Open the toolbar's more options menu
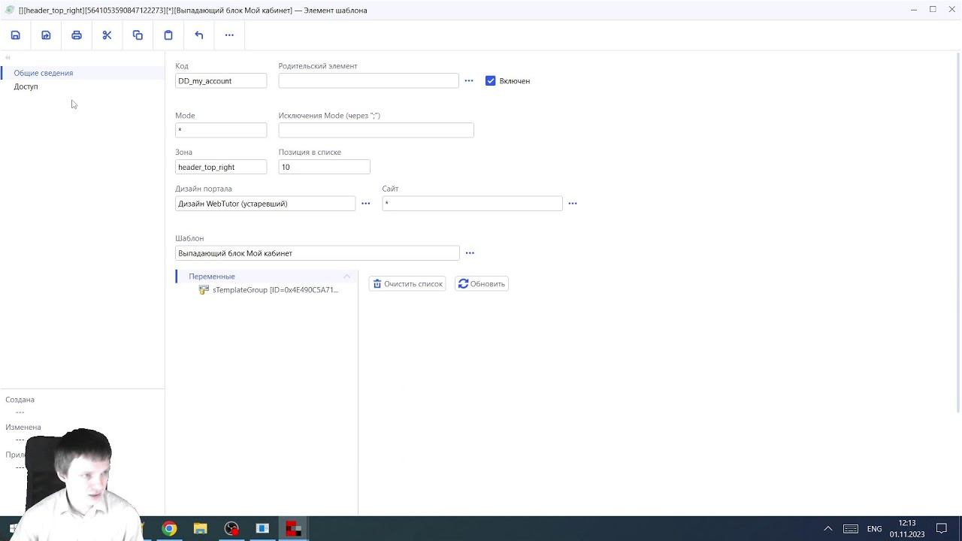 click(x=229, y=35)
